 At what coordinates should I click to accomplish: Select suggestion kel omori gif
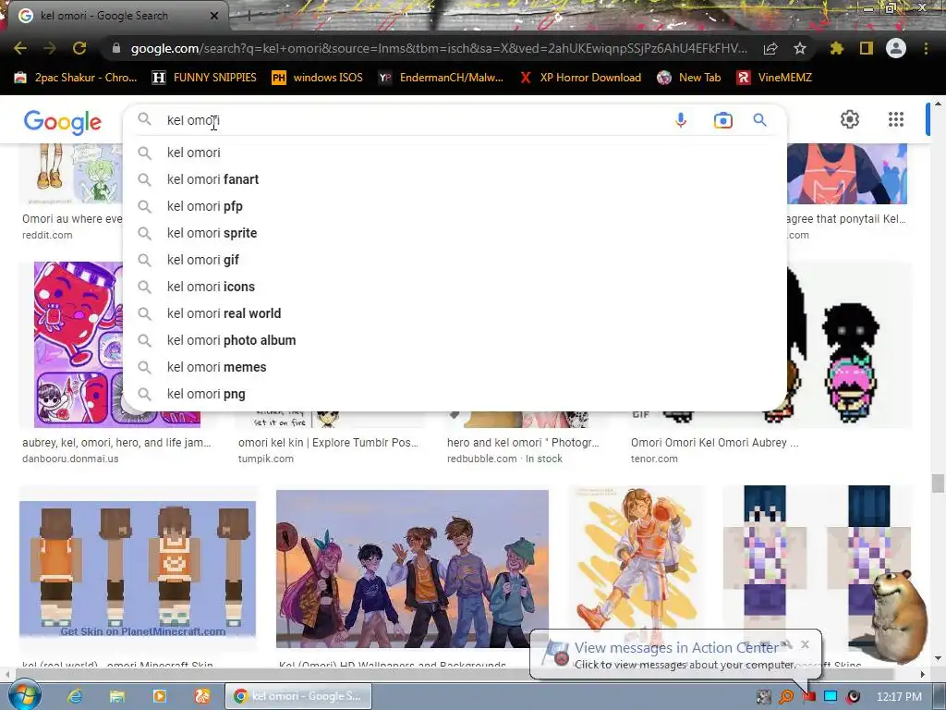[455, 260]
